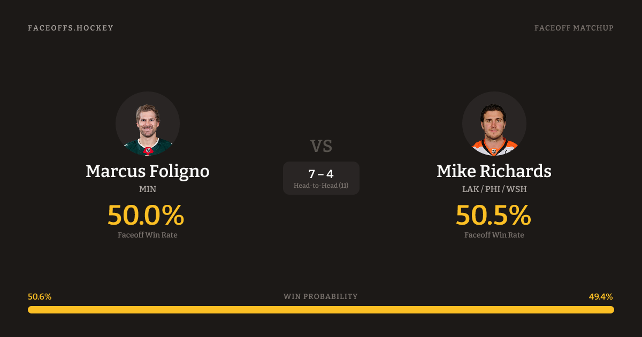The height and width of the screenshot is (337, 642).
Task: Select the Mike Richards player name
Action: (x=494, y=171)
